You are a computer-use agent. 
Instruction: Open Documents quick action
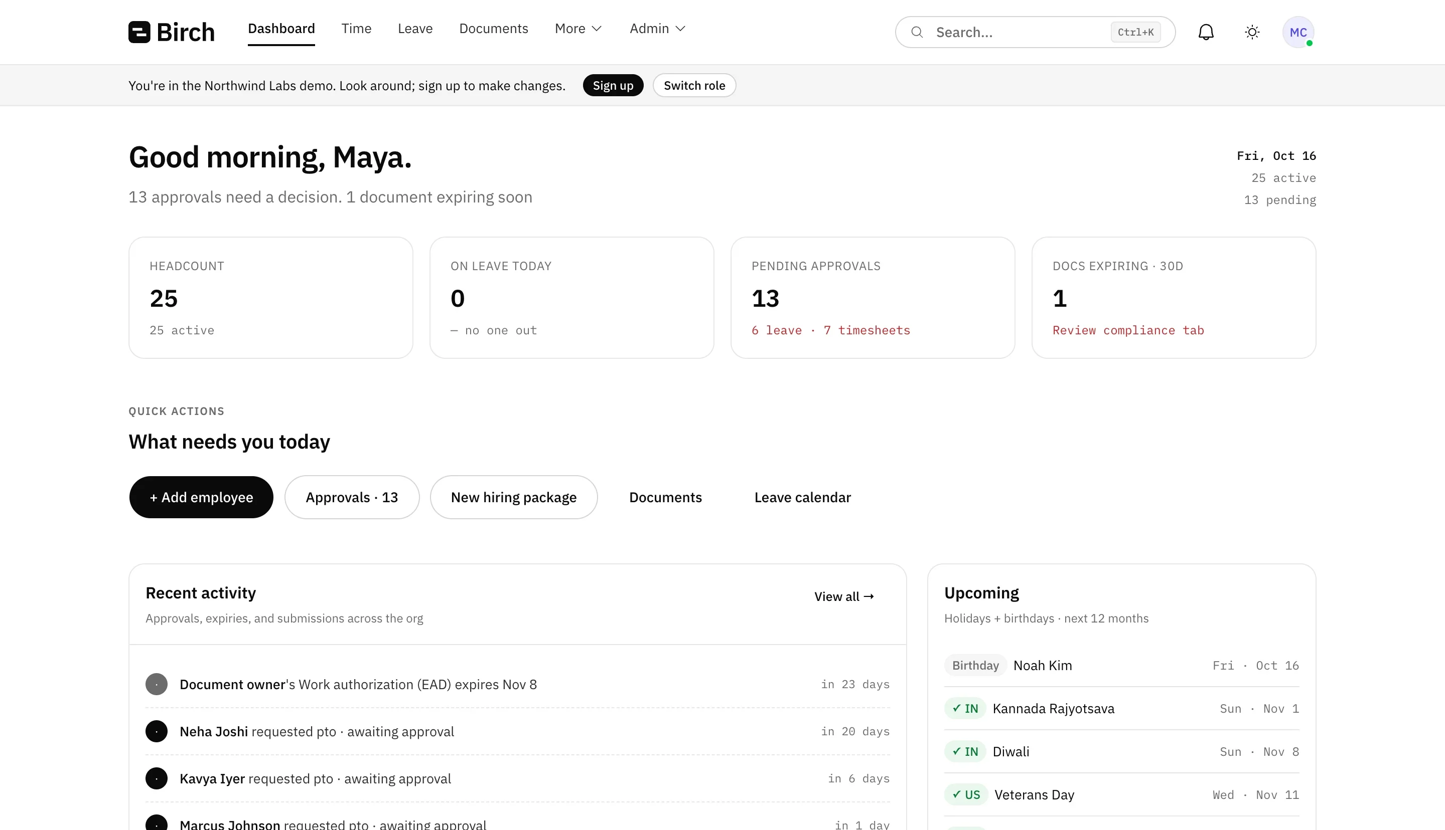(x=665, y=497)
